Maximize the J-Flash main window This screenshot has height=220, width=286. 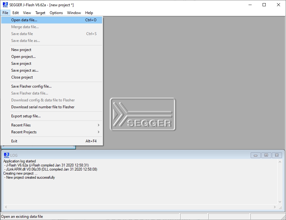tap(264, 5)
